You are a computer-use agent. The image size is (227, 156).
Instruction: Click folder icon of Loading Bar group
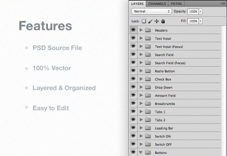[x=148, y=128]
